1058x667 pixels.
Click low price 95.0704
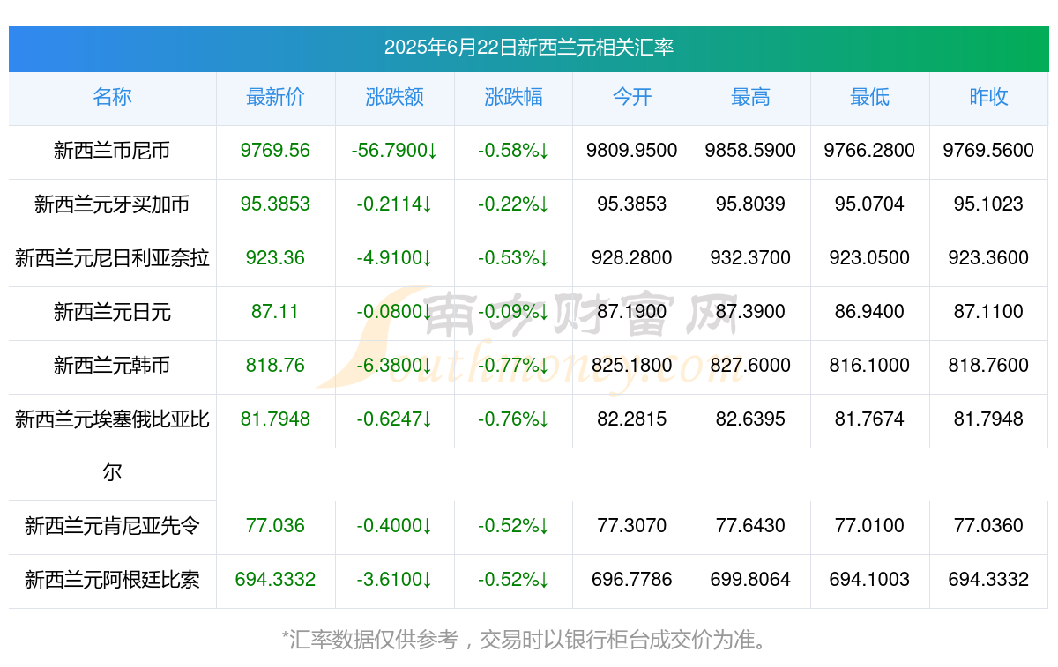coord(869,204)
